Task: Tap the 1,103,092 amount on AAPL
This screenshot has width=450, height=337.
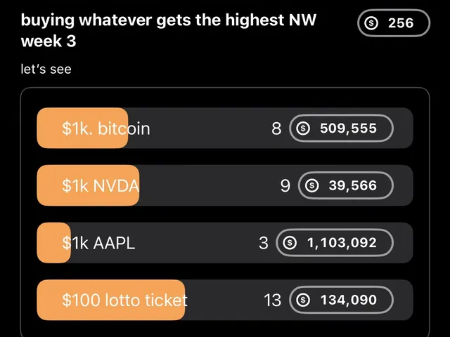Action: click(342, 243)
